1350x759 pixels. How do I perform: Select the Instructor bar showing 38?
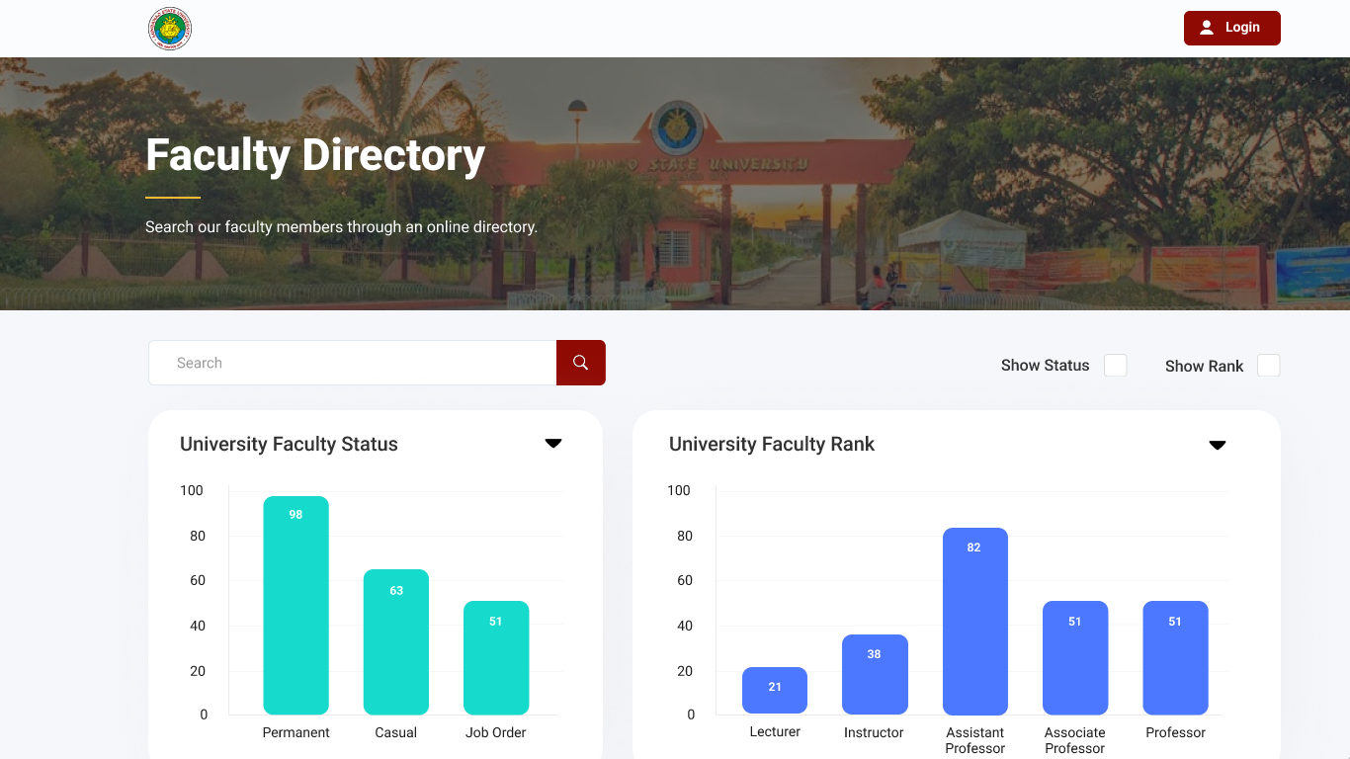(875, 674)
